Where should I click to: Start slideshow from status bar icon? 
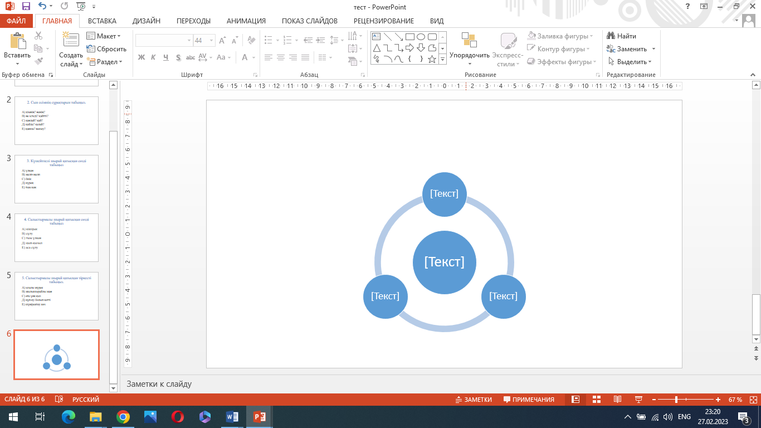(x=638, y=400)
